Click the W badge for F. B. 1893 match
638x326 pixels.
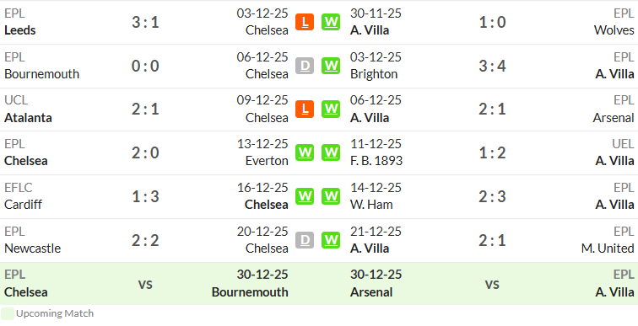point(331,152)
